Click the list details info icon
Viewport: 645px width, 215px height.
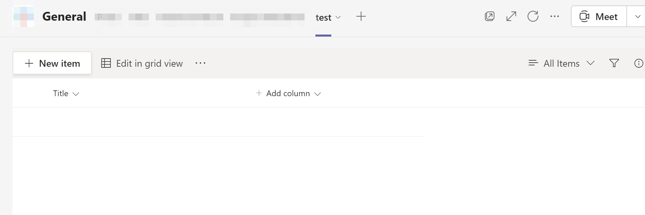click(639, 63)
